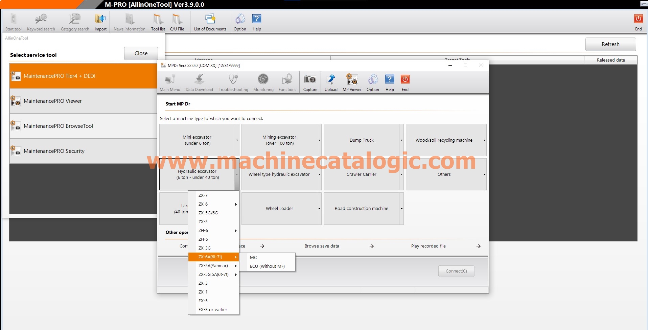
Task: Click Browse save data arrow
Action: tap(371, 246)
